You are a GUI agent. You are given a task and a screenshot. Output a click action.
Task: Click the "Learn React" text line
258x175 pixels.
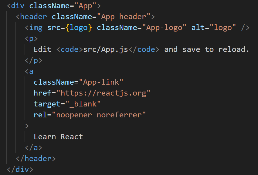click(58, 137)
